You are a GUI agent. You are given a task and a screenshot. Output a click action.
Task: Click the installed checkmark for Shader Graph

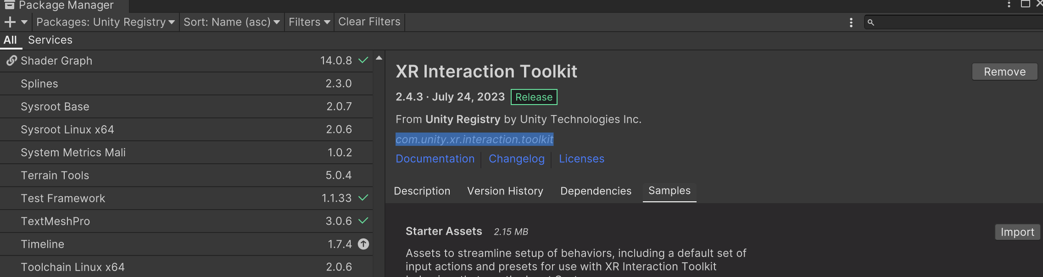[x=363, y=60]
